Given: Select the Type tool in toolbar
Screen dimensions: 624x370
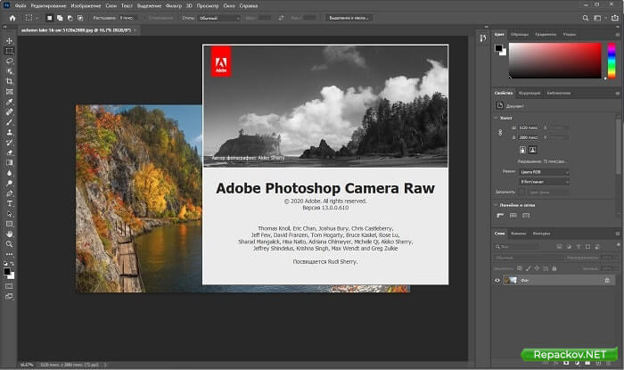Looking at the screenshot, I should pos(10,203).
